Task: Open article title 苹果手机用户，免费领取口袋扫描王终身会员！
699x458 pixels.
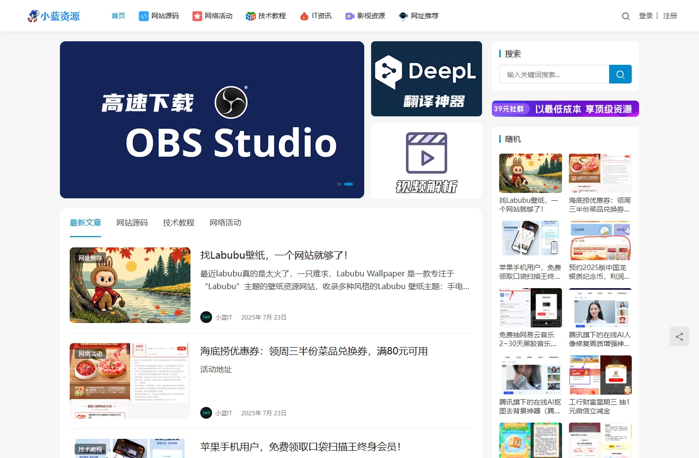Action: click(300, 447)
